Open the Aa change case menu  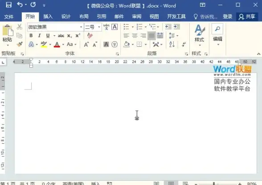tap(71, 44)
